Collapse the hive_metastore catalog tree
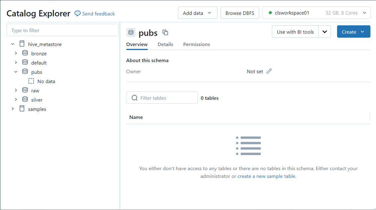Image resolution: width=376 pixels, height=210 pixels. [x=13, y=44]
